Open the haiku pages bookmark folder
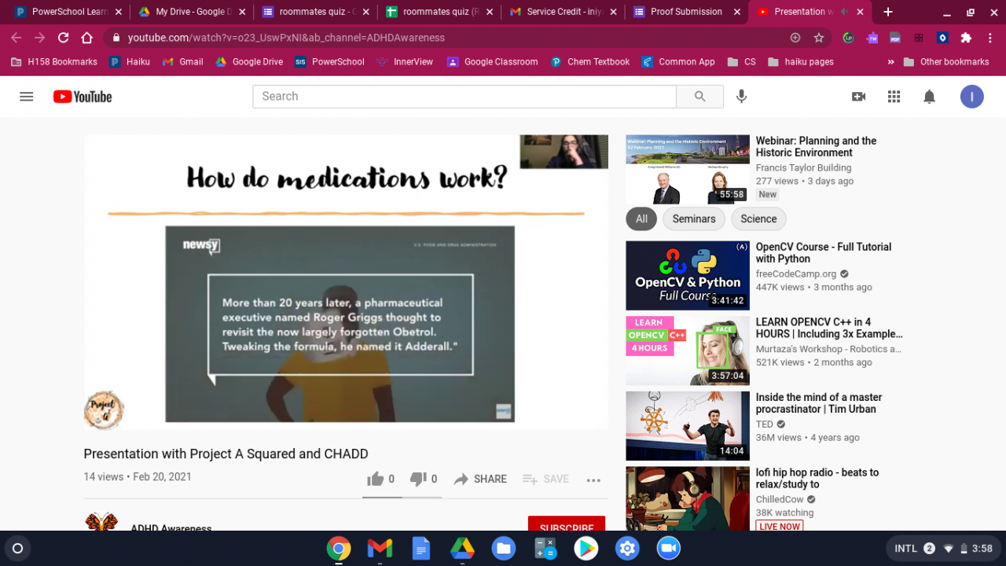The image size is (1006, 566). point(801,62)
